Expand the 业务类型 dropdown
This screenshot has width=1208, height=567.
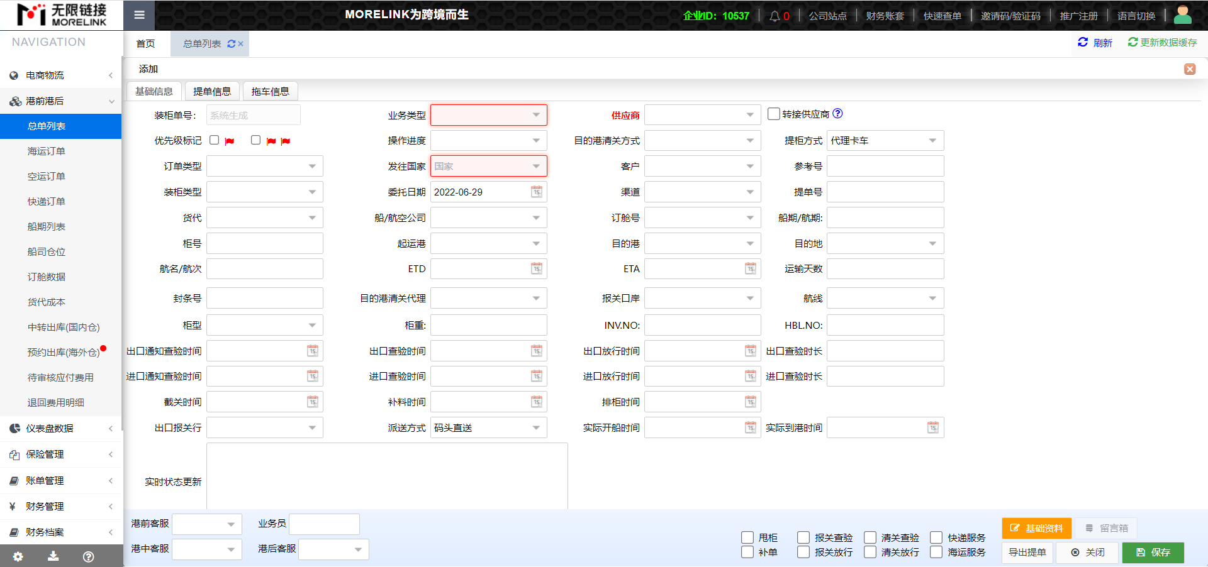click(488, 115)
